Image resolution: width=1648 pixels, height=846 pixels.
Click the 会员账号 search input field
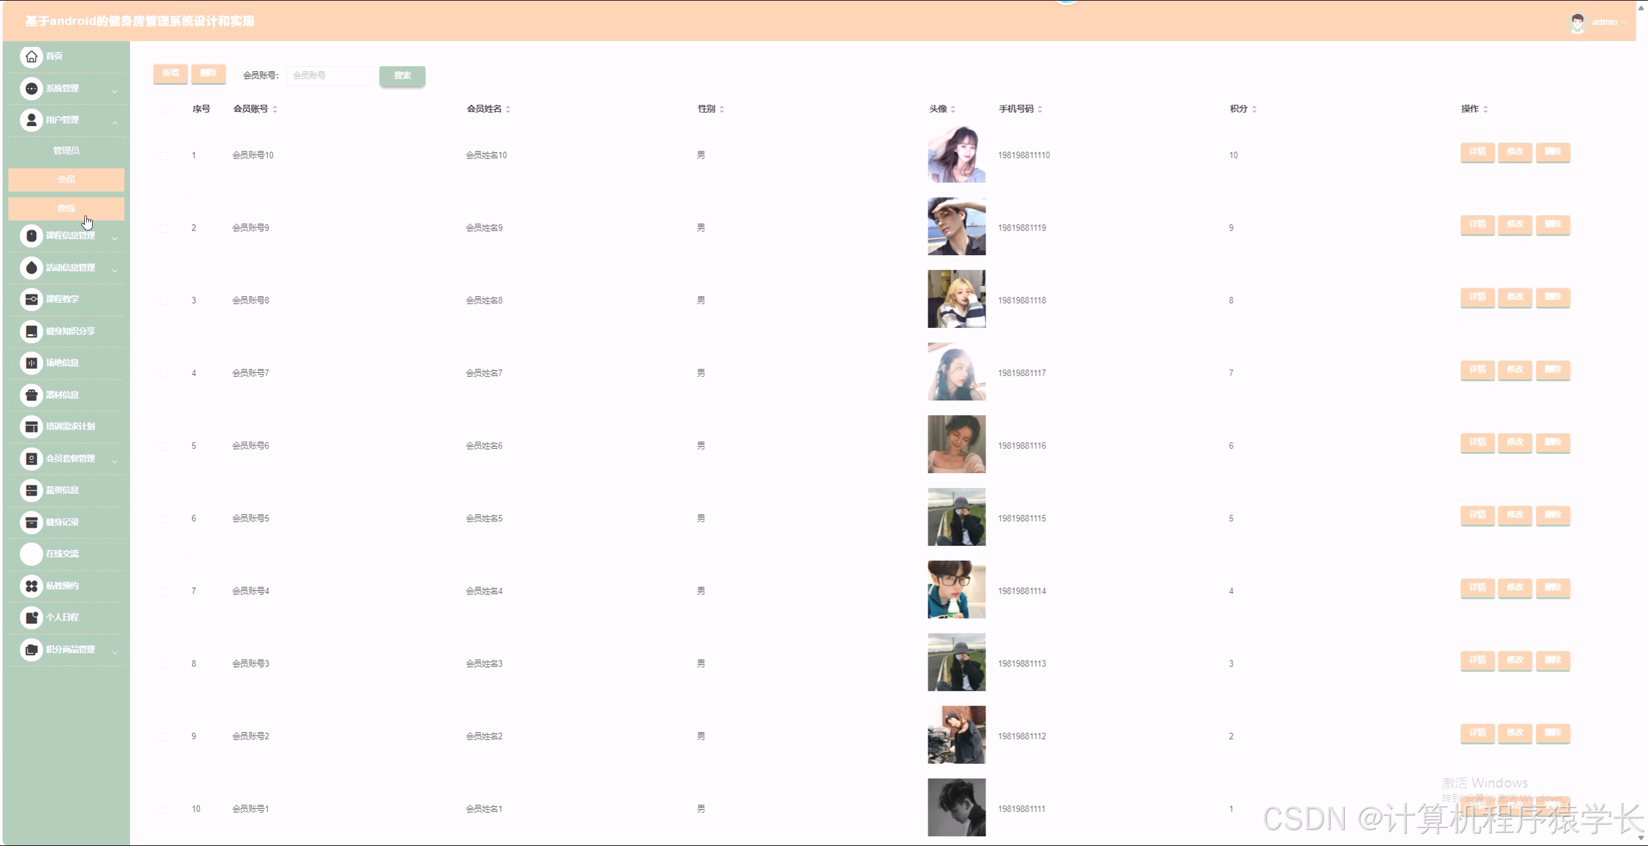point(329,76)
